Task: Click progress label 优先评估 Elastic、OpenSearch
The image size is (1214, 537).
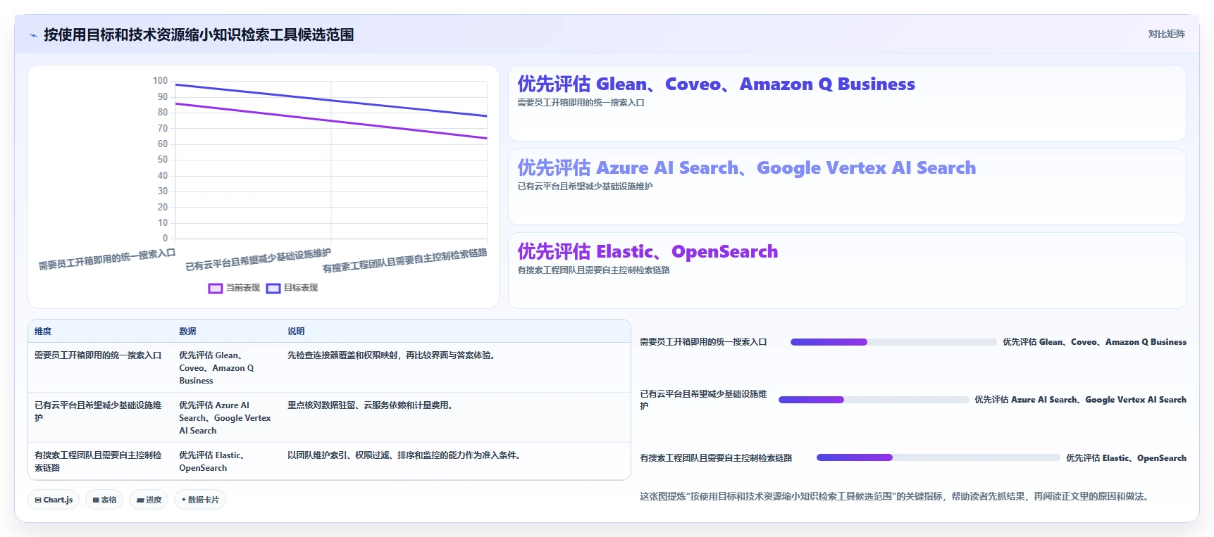Action: 1126,458
